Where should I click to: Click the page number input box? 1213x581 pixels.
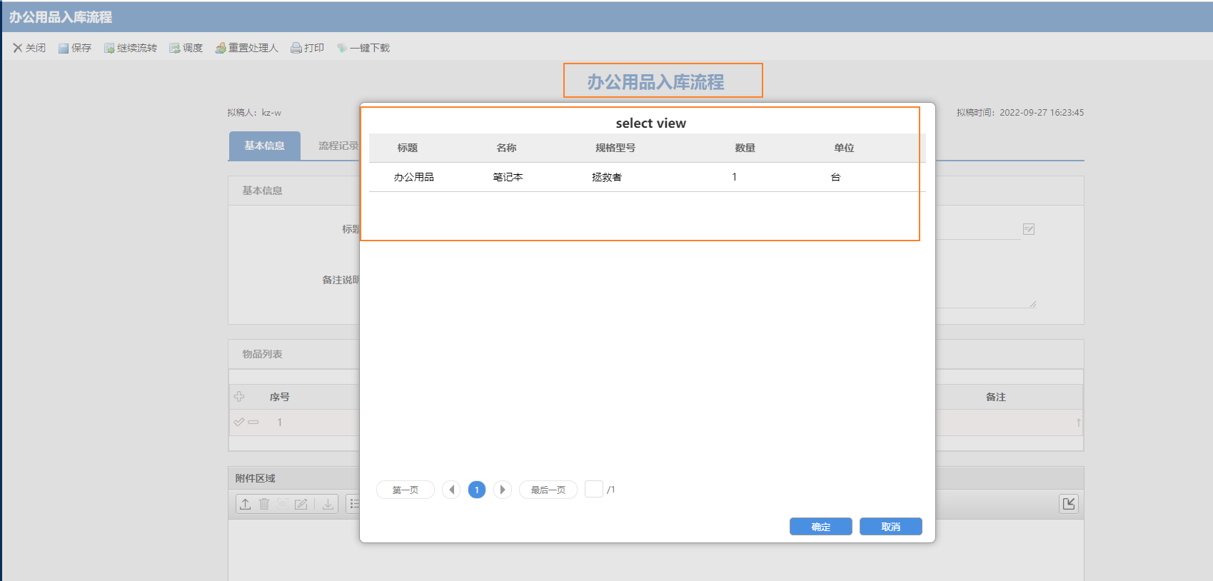click(593, 489)
